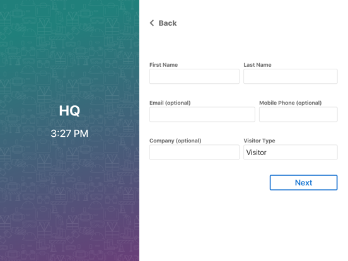Screen dimensions: 348x261
Task: Activate the Mobile Phone (optional) field
Action: click(x=298, y=114)
